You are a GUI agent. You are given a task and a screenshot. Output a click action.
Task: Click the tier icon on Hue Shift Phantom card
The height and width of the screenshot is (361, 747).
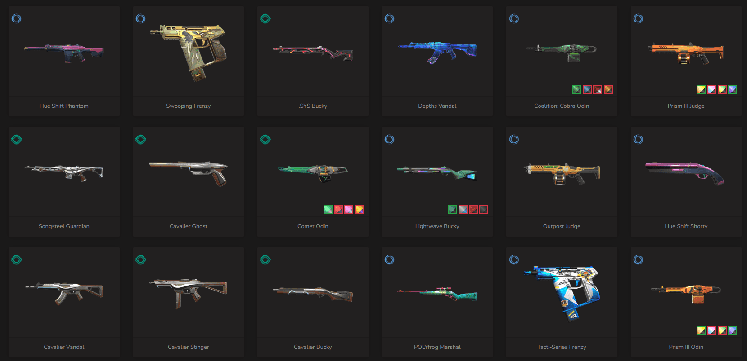pyautogui.click(x=16, y=18)
